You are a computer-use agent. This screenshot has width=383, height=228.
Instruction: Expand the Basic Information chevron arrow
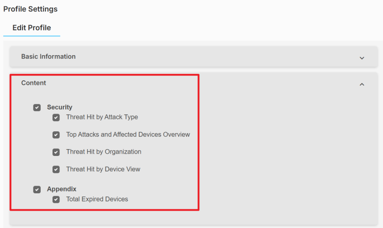tap(362, 58)
